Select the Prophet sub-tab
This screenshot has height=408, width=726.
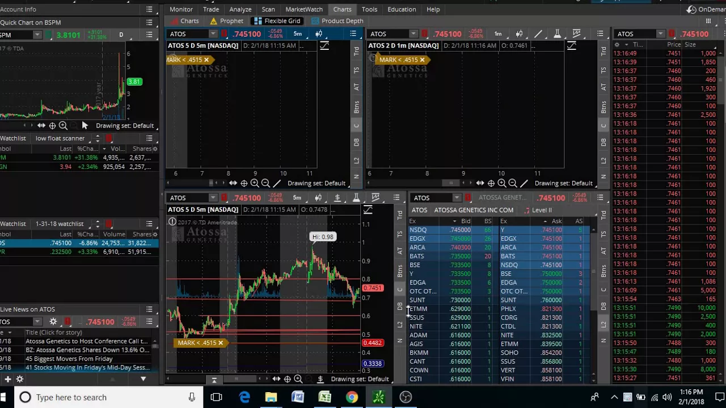tap(226, 21)
